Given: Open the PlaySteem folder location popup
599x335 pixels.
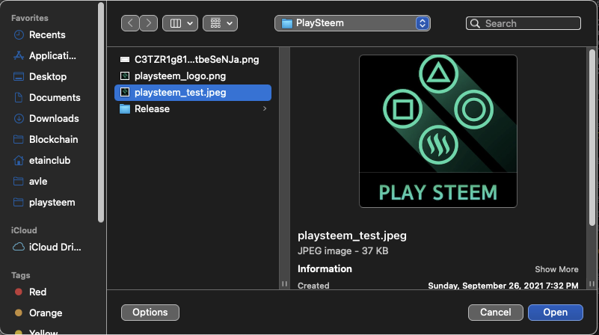Looking at the screenshot, I should pyautogui.click(x=352, y=23).
